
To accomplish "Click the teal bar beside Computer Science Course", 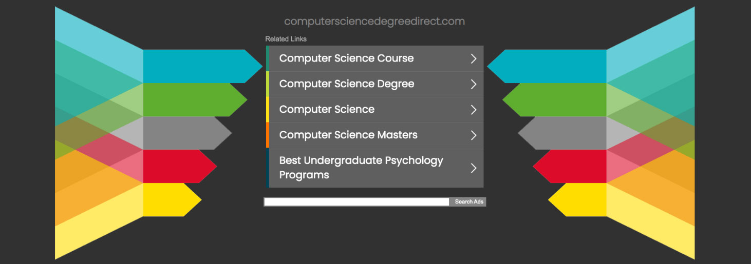I will click(x=268, y=58).
